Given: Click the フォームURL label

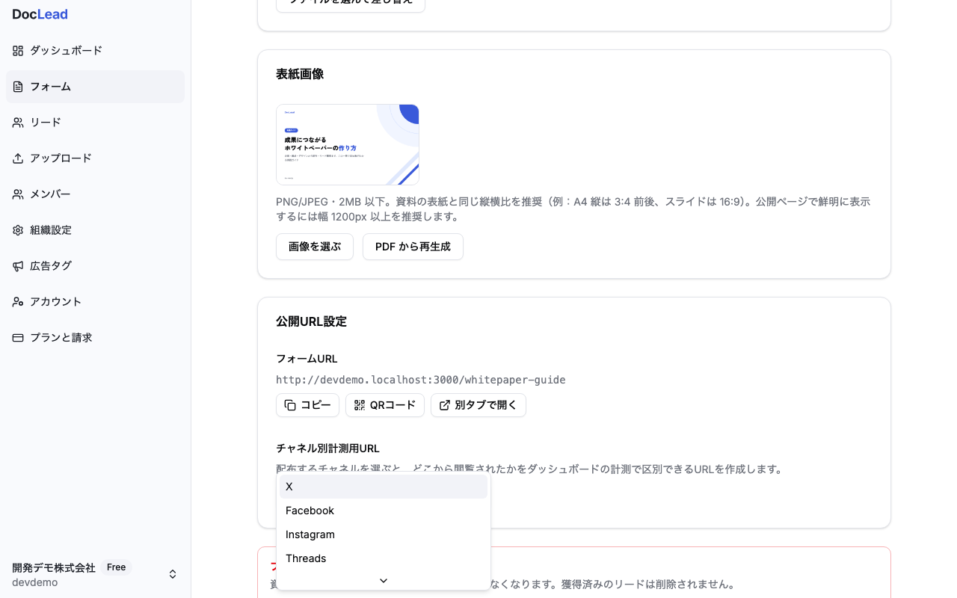Looking at the screenshot, I should 307,359.
